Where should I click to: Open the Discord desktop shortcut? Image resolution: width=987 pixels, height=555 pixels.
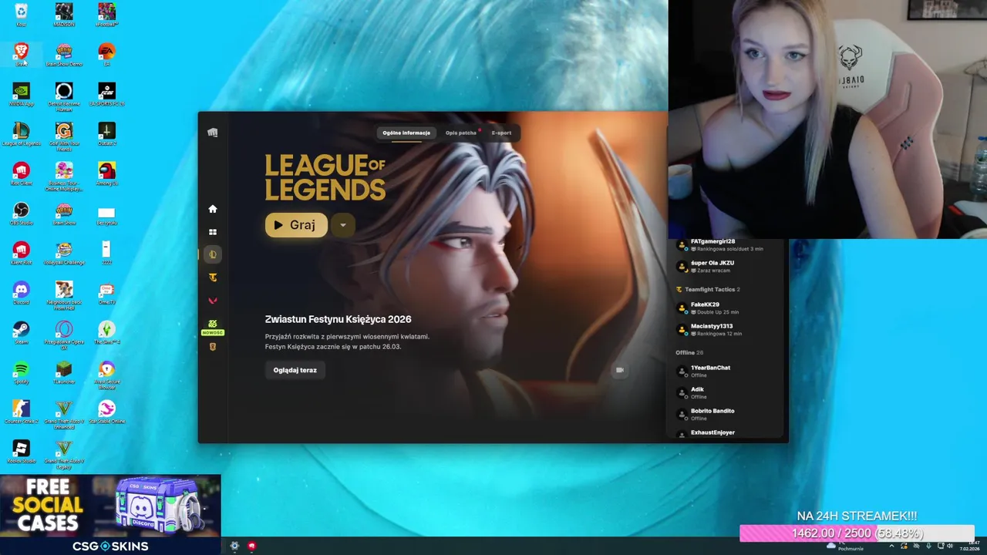(21, 293)
